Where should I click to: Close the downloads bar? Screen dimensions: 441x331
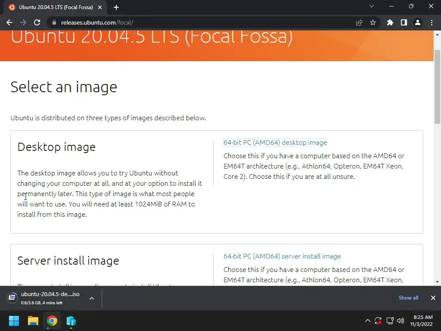(433, 298)
